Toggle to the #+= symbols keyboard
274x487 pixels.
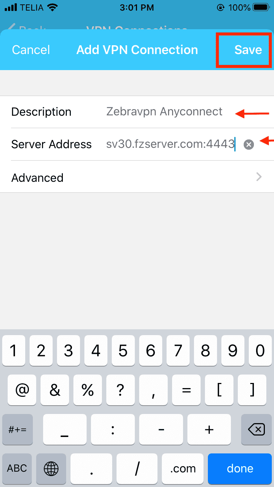tap(18, 430)
